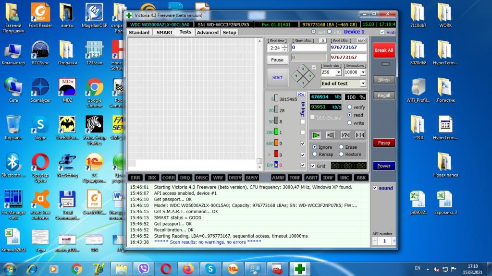The image size is (492, 276).
Task: Toggle log checkbox for 600 ms blocks
Action: pyautogui.click(x=303, y=144)
